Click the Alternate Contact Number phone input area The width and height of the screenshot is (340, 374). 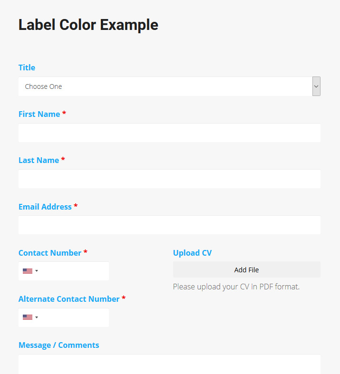(x=74, y=317)
